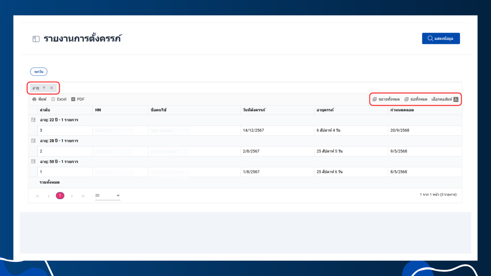The width and height of the screenshot is (491, 276).
Task: Open the เลือกคอลัมน์ column chooser
Action: click(442, 99)
